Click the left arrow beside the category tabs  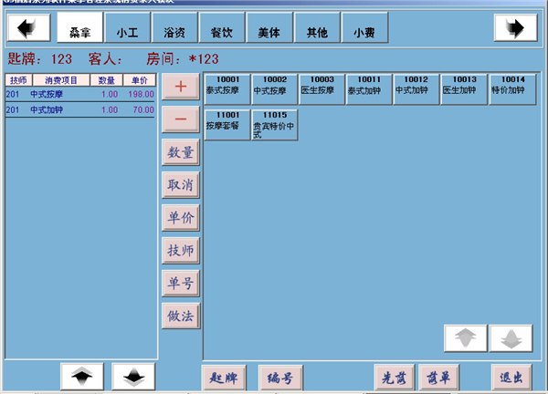pos(28,27)
